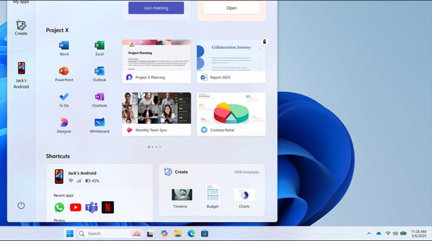Click the battery tray icon
The width and height of the screenshot is (432, 241).
tap(403, 233)
